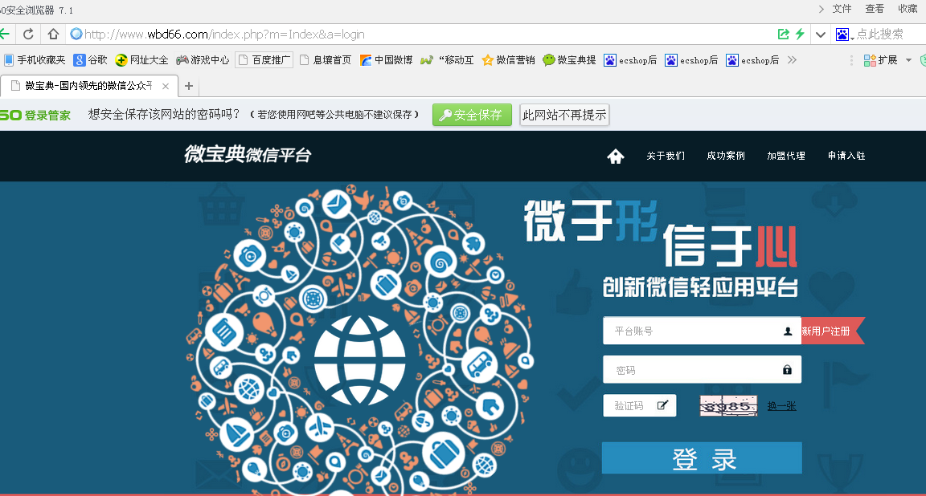Close the 微宝典 tab

click(x=166, y=86)
